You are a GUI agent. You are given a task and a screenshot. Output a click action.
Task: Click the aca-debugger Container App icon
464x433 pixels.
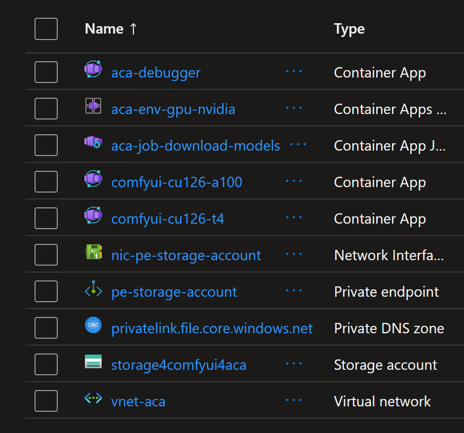point(93,69)
